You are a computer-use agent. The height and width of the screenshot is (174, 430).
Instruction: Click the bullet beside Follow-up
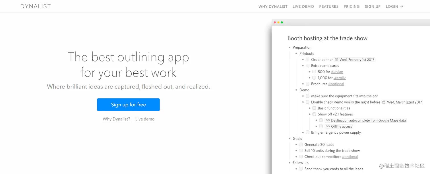tap(290, 163)
